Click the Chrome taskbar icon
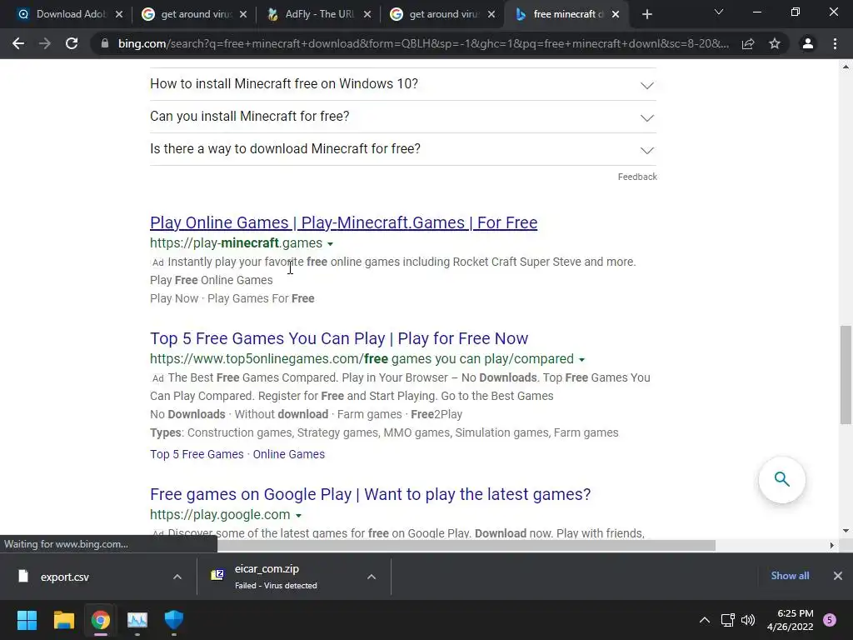The image size is (853, 640). 100,620
